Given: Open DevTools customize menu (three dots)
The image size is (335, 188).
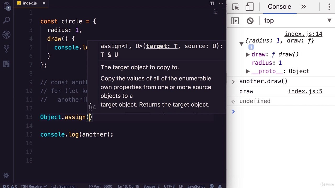Looking at the screenshot, I should pyautogui.click(x=329, y=7).
